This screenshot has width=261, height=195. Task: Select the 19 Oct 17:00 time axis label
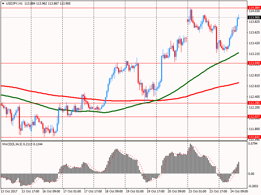(156, 191)
